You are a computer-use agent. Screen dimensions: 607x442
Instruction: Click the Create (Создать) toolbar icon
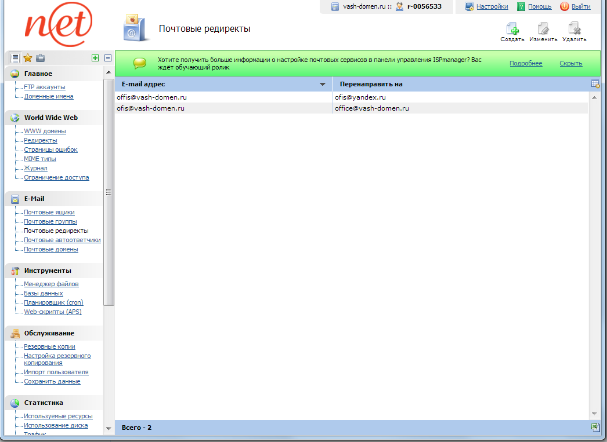click(512, 30)
